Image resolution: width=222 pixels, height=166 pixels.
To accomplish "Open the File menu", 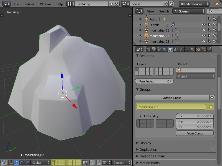I will (x=16, y=4).
